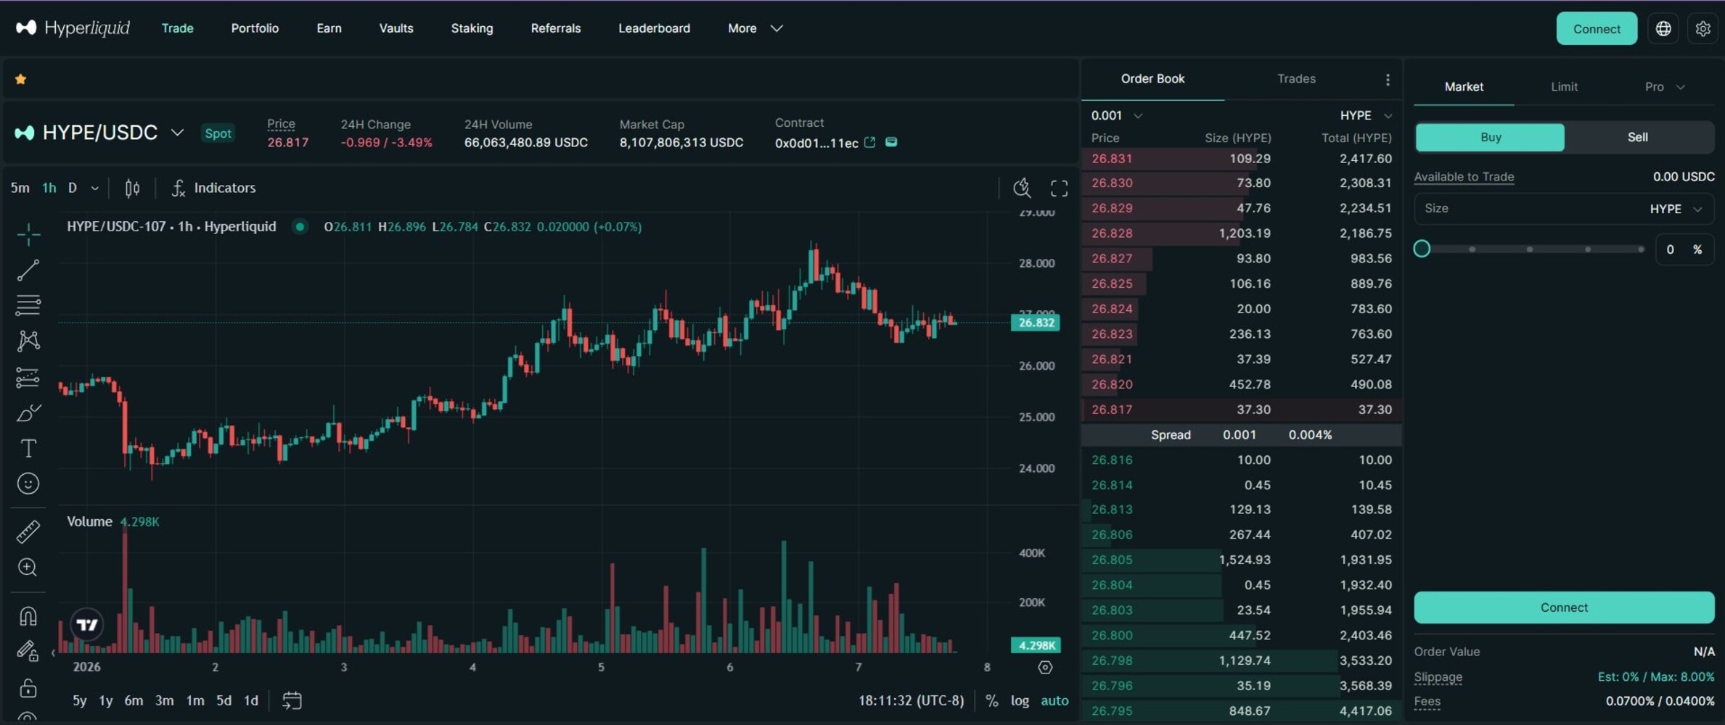This screenshot has height=725, width=1725.
Task: Toggle auto scale on the chart
Action: pyautogui.click(x=1054, y=700)
